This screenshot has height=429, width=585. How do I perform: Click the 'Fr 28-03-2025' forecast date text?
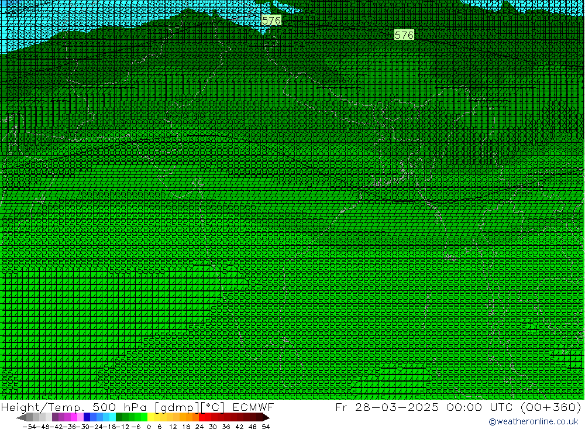387,407
